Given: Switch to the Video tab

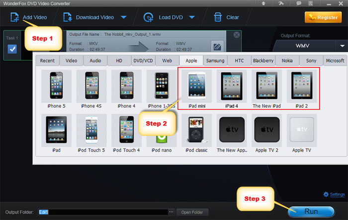Looking at the screenshot, I should click(71, 61).
